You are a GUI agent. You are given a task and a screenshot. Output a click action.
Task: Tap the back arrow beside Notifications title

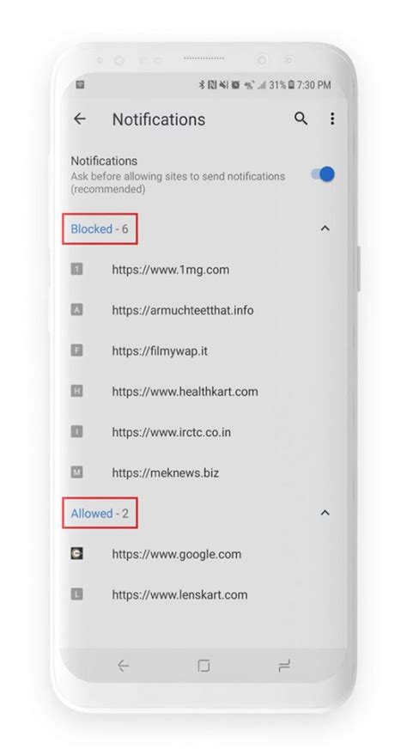[80, 119]
